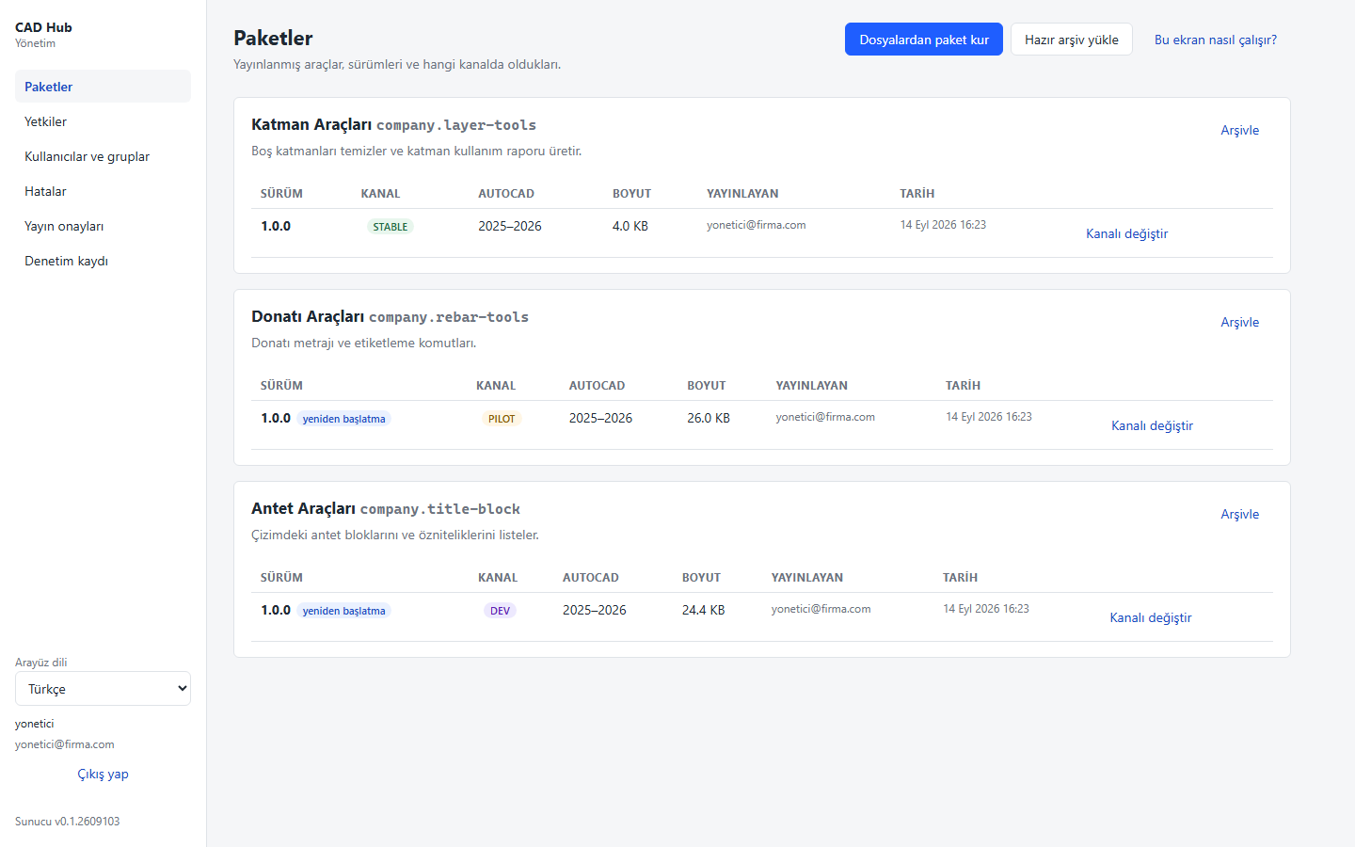
Task: Select the Katman Araçları title
Action: tap(311, 124)
